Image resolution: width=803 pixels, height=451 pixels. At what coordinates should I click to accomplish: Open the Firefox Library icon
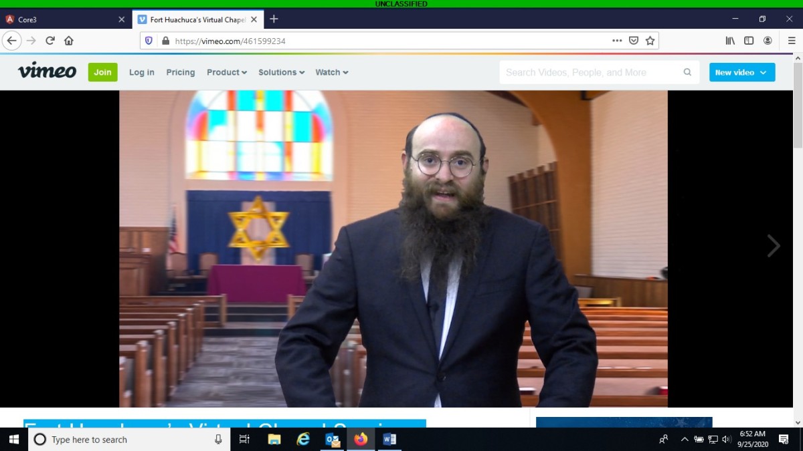tap(729, 40)
